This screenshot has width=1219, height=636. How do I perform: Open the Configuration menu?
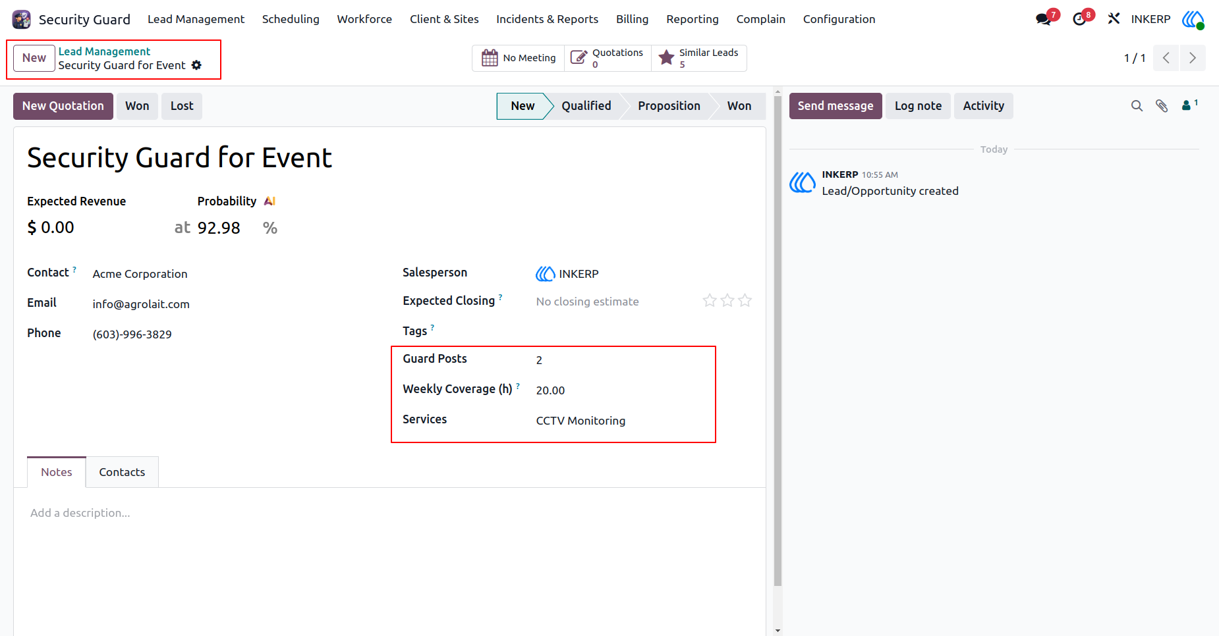tap(839, 19)
